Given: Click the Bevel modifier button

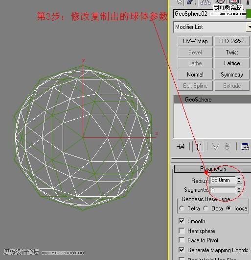Looking at the screenshot, I should coord(195,52).
